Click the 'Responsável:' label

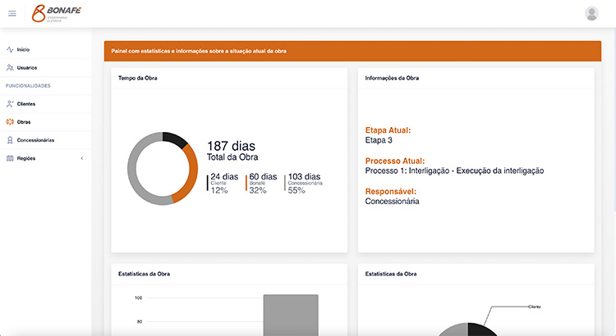click(x=390, y=191)
